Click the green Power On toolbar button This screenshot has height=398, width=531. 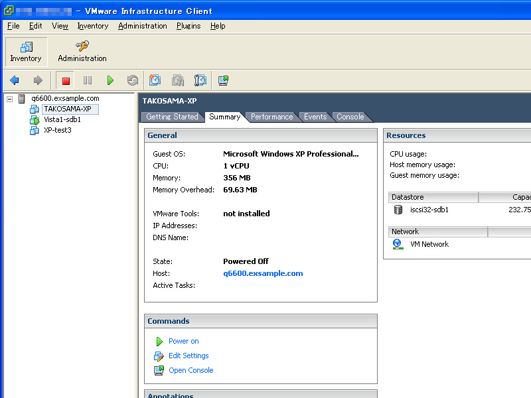(x=110, y=80)
